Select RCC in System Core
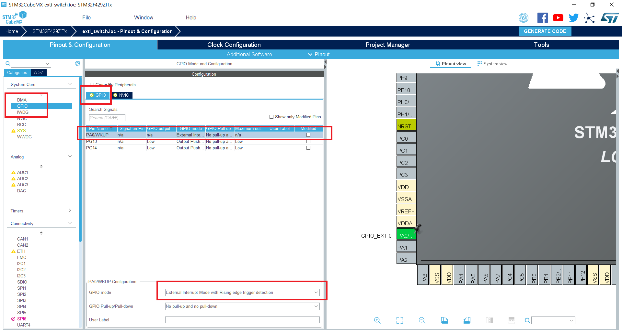 click(x=21, y=124)
